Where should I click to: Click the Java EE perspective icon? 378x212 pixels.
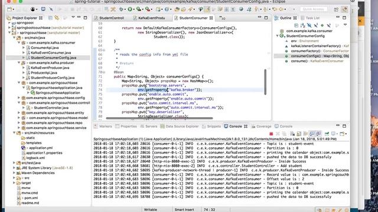pyautogui.click(x=345, y=9)
